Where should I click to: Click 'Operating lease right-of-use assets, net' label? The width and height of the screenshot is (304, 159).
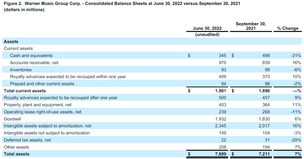coord(43,112)
